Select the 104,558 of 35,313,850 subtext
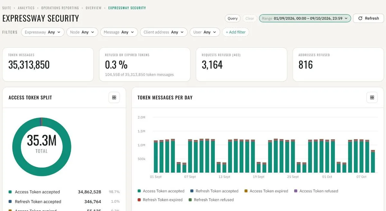The image size is (386, 211). 139,75
